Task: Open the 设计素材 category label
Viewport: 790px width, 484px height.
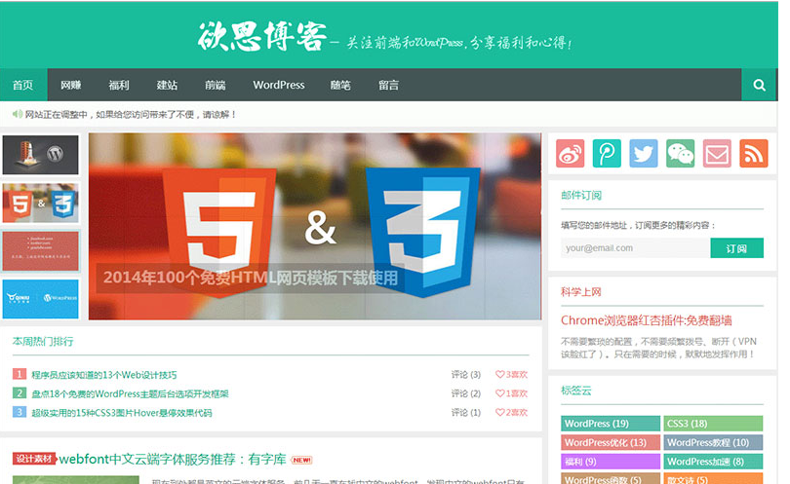Action: (x=34, y=459)
